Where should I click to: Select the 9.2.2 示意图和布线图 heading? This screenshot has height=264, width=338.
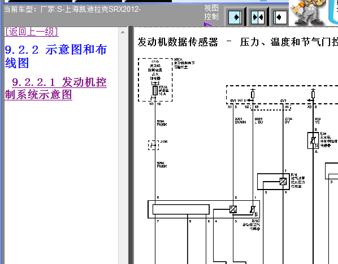point(55,56)
